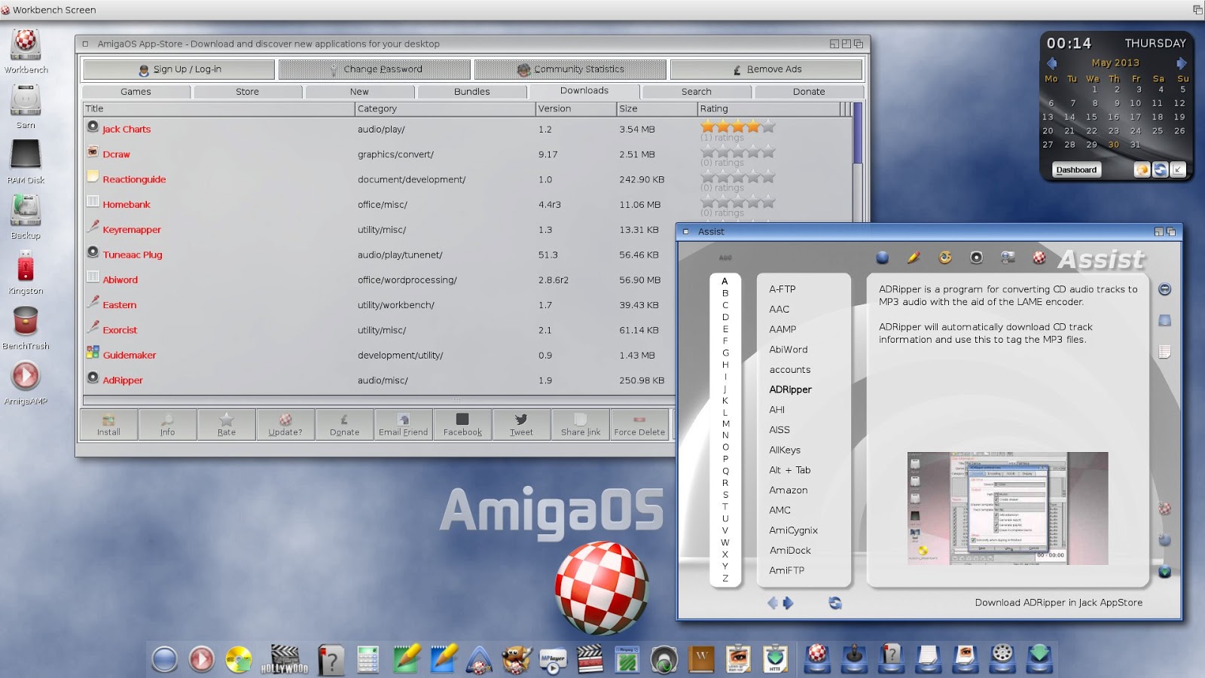Click the refresh icon in calendar widget
Viewport: 1205px width, 678px height.
tap(1161, 170)
